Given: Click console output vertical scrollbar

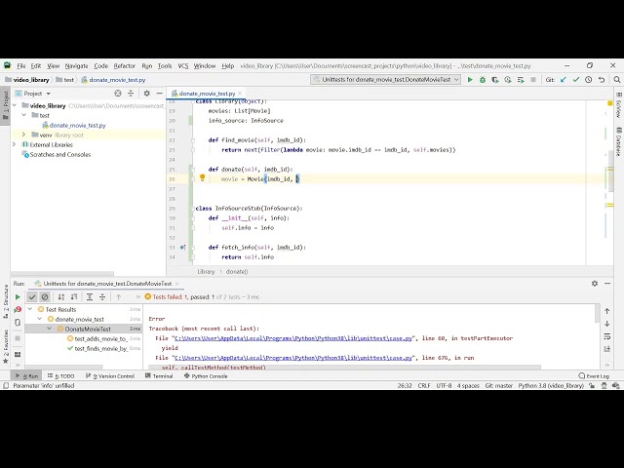Looking at the screenshot, I should [597, 314].
